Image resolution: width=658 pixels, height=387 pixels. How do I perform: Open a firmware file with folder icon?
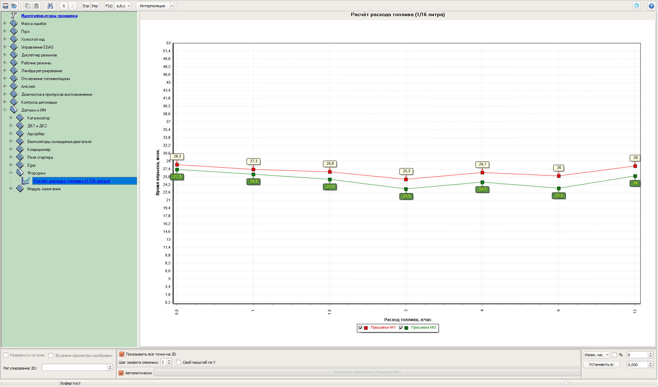14,6
